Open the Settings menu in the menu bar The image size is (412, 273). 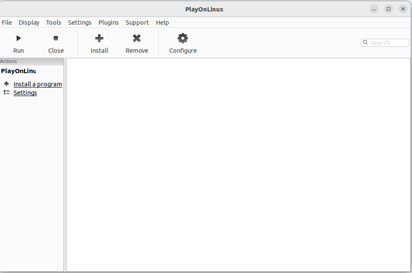point(80,22)
